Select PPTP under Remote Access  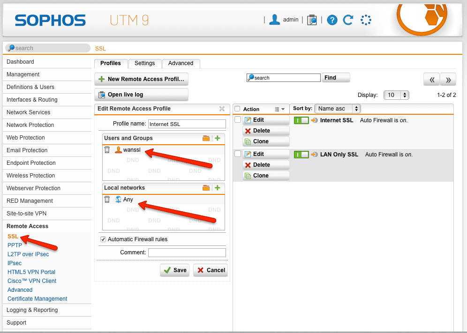coord(15,245)
